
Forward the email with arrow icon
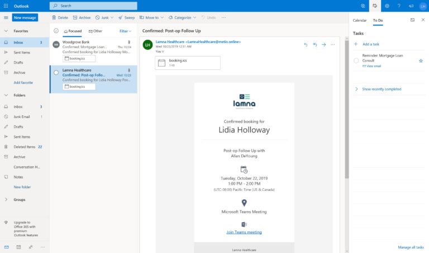click(x=323, y=44)
